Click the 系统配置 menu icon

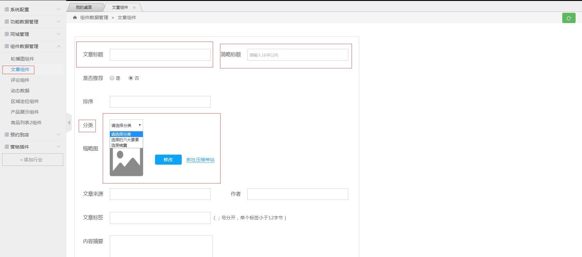(x=7, y=9)
